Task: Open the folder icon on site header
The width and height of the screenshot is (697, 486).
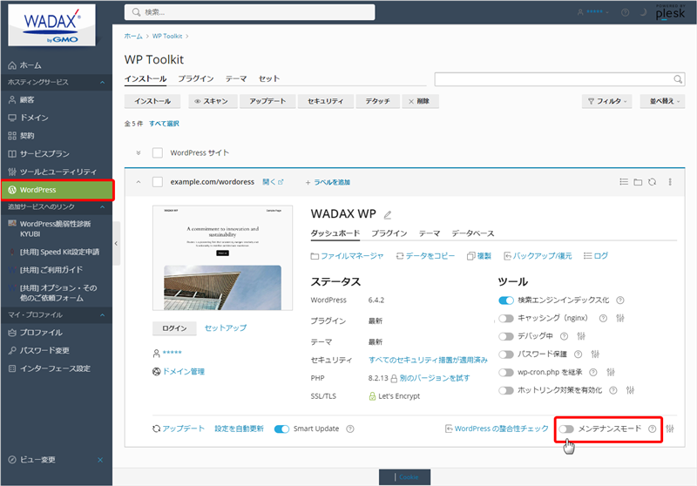Action: pyautogui.click(x=638, y=182)
